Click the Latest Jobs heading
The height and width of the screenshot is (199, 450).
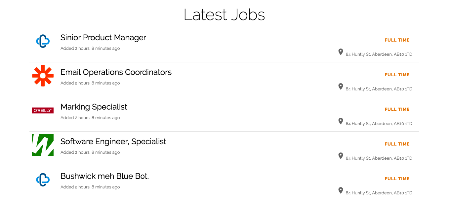(224, 15)
